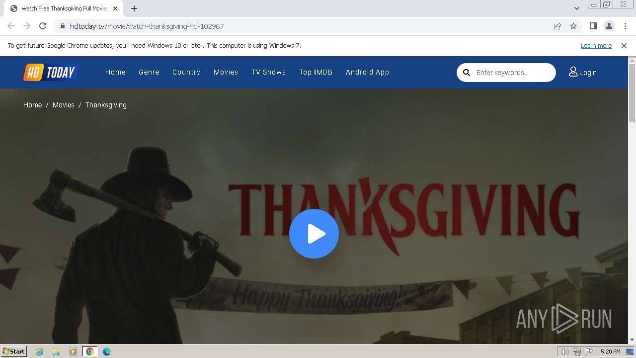636x358 pixels.
Task: Go to the Movies section
Action: [226, 72]
